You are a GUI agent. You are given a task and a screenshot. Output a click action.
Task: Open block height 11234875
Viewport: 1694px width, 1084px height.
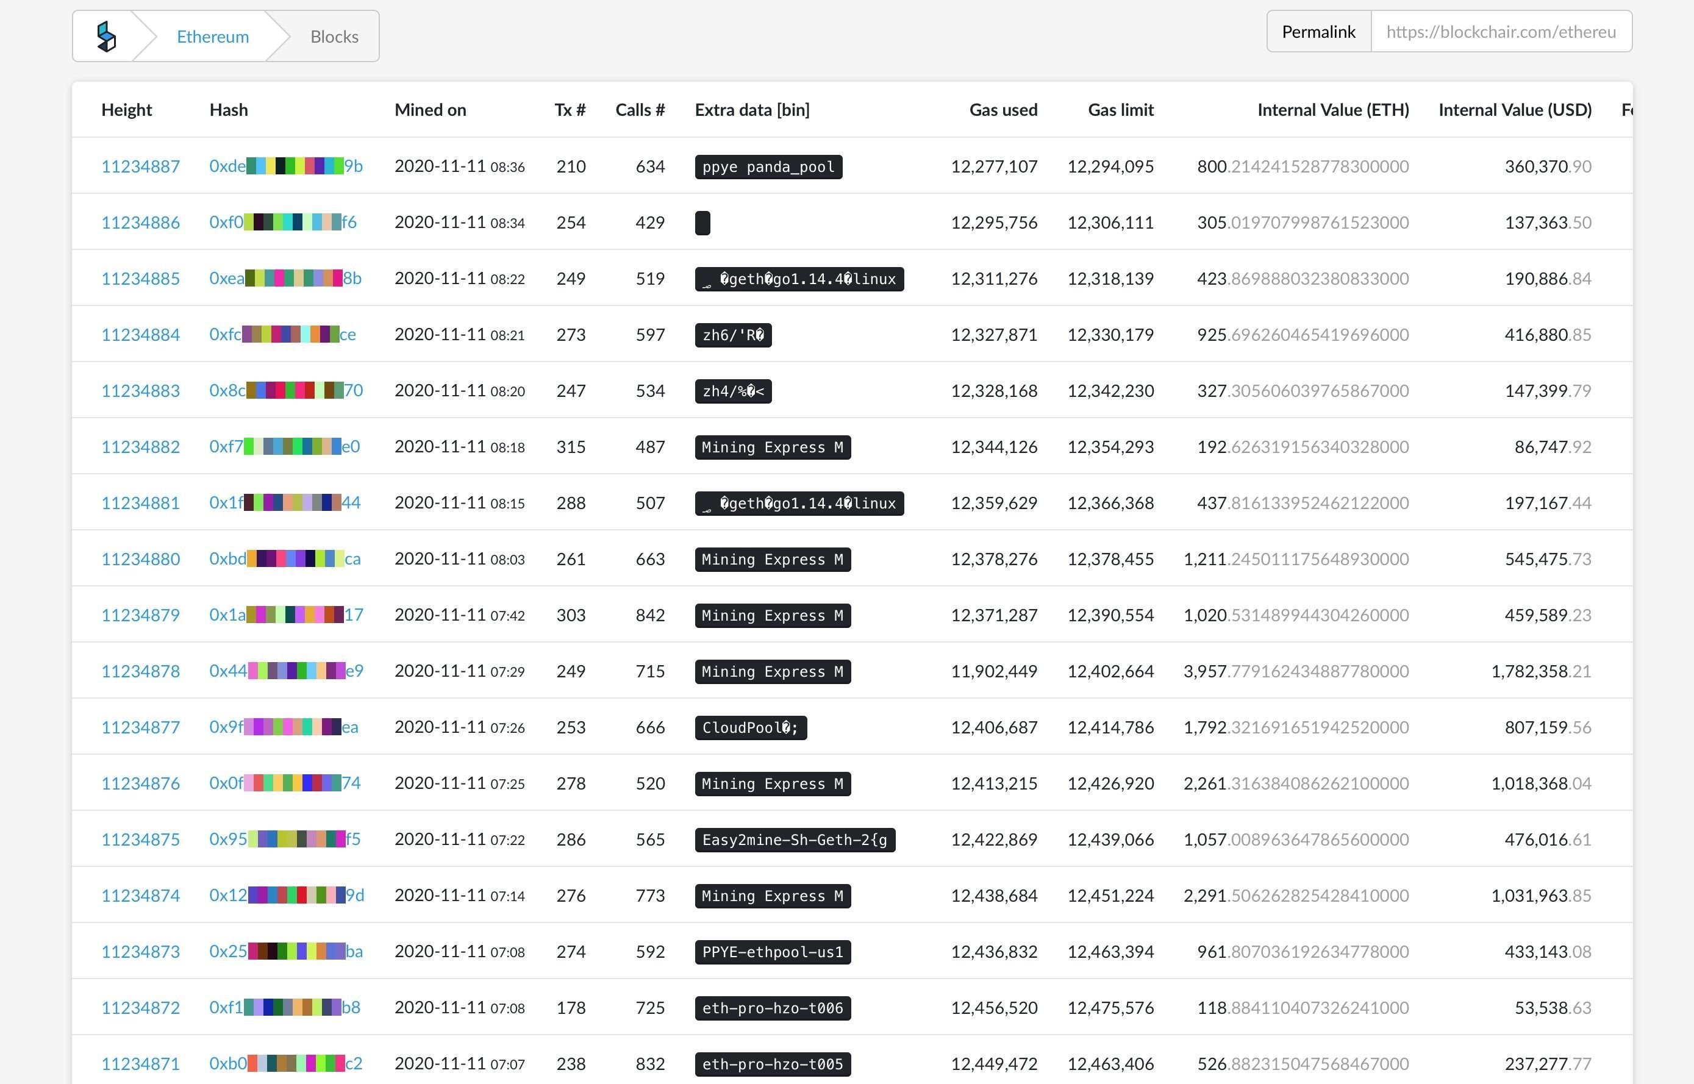click(x=141, y=839)
